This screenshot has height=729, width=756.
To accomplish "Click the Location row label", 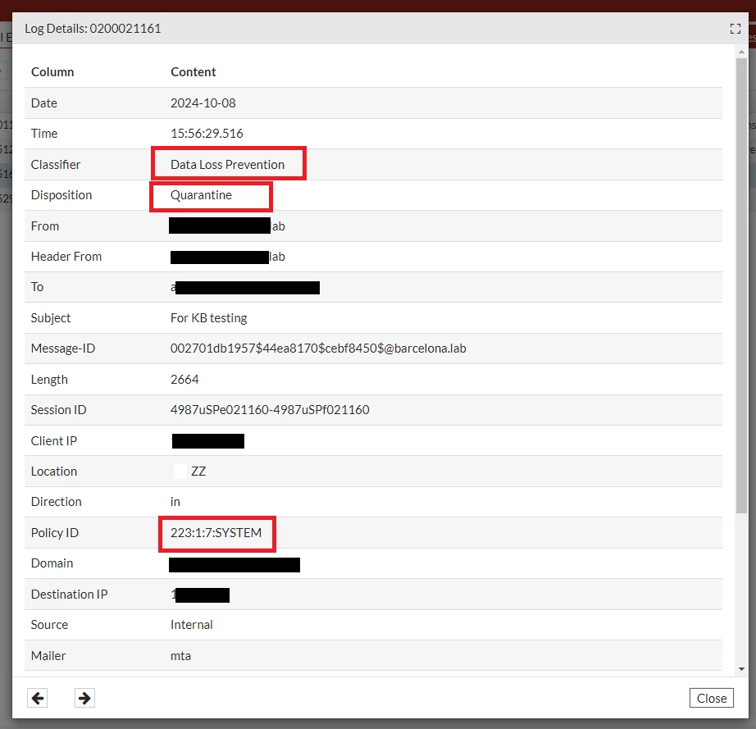I will [53, 472].
